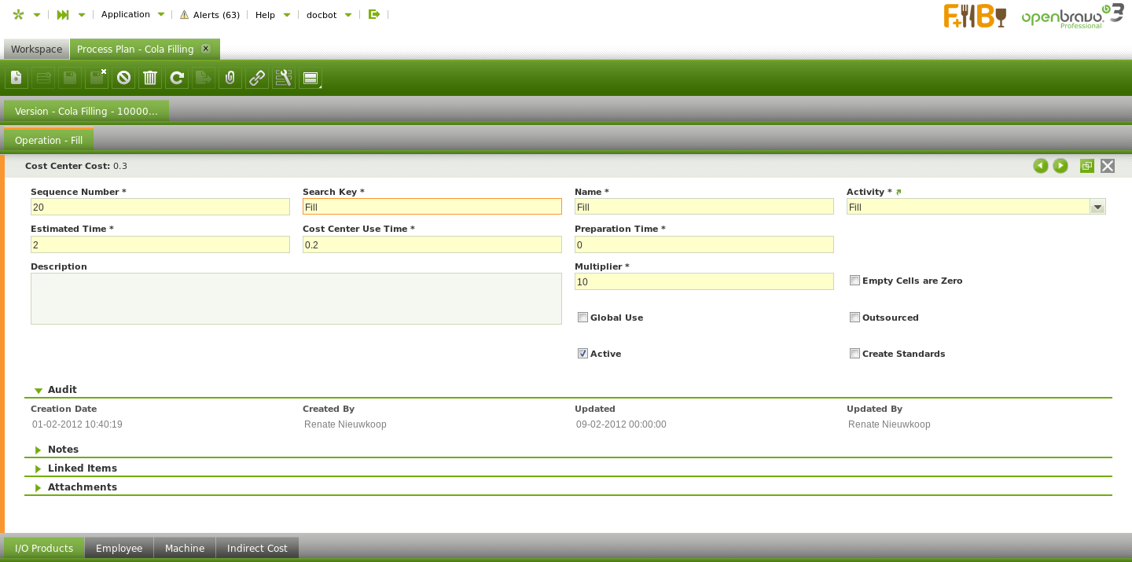Open the Machine sub-tab
1132x562 pixels.
click(x=185, y=548)
